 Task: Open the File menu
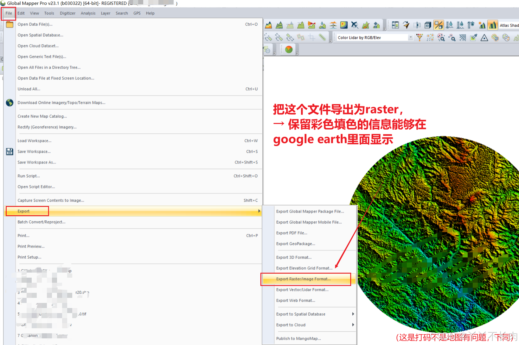9,13
